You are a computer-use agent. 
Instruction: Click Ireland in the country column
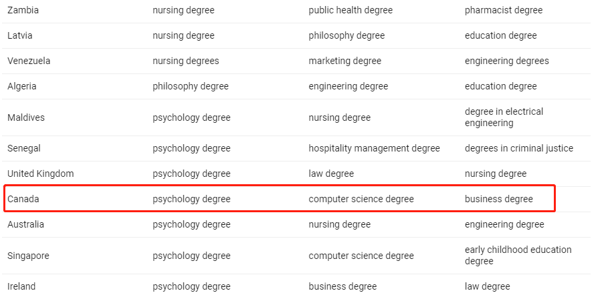(x=21, y=286)
